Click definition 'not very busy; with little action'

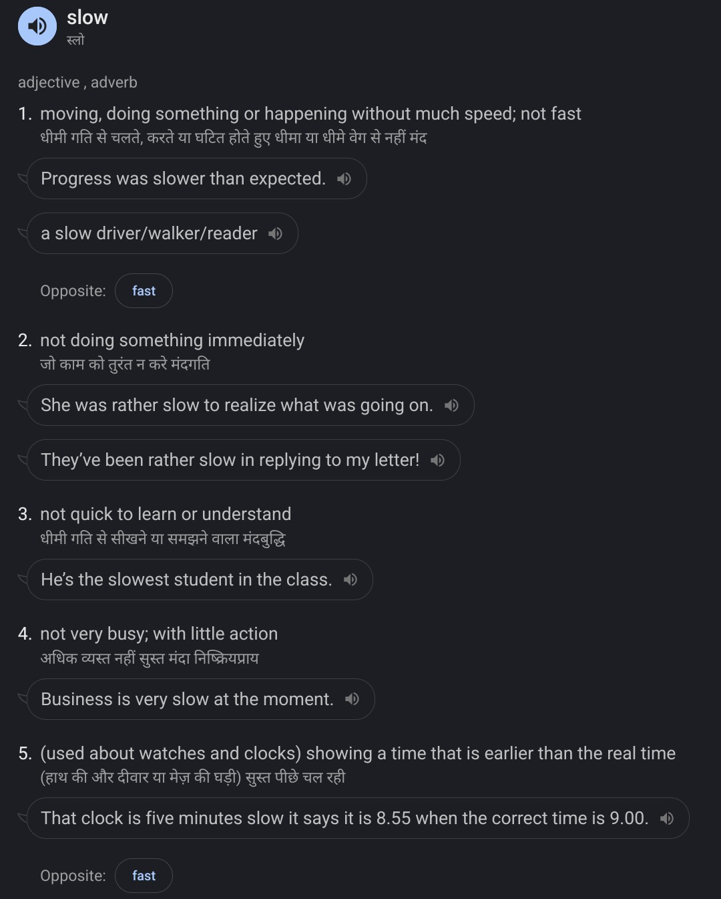point(159,634)
